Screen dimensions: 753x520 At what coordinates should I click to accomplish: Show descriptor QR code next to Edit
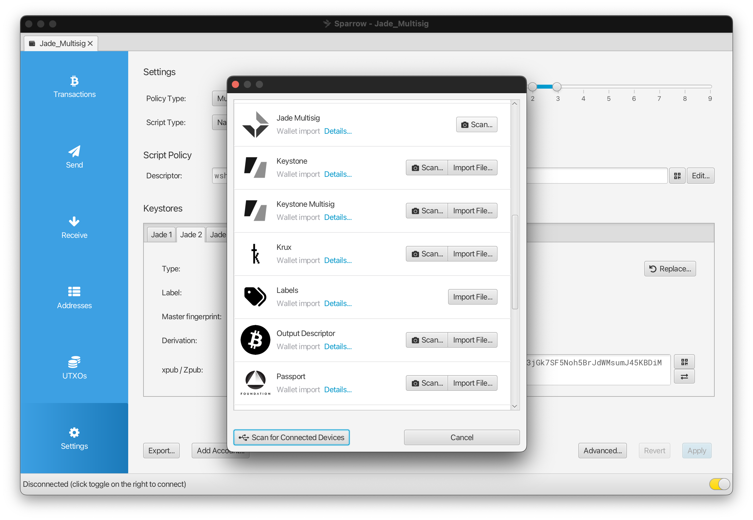click(x=677, y=176)
